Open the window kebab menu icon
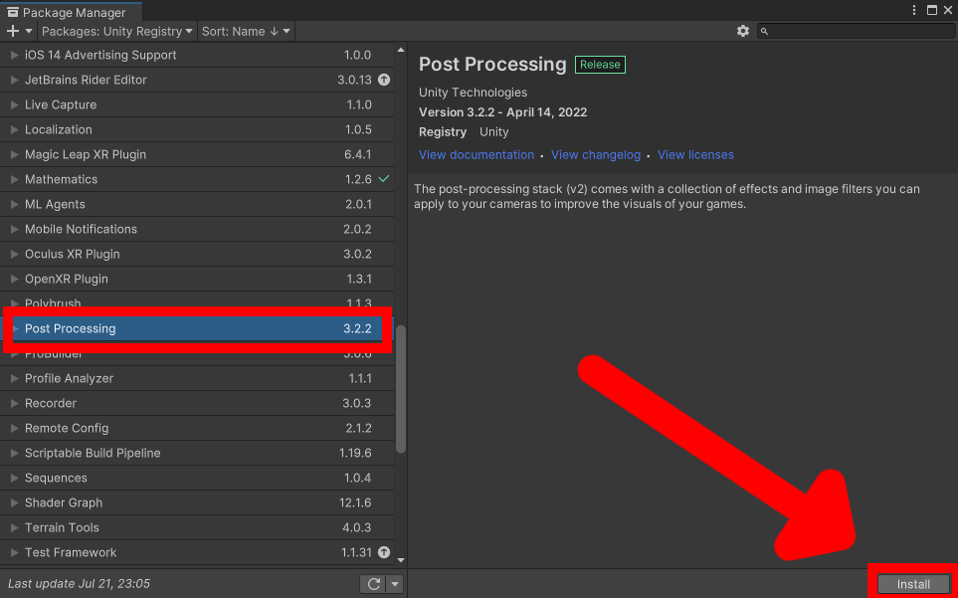Image resolution: width=958 pixels, height=598 pixels. 912,9
